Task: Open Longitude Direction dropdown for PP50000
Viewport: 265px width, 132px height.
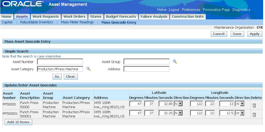Action: 240,104
